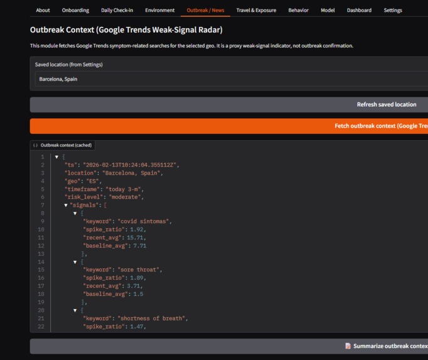Open the Environment tab
428x360 pixels.
coord(159,11)
